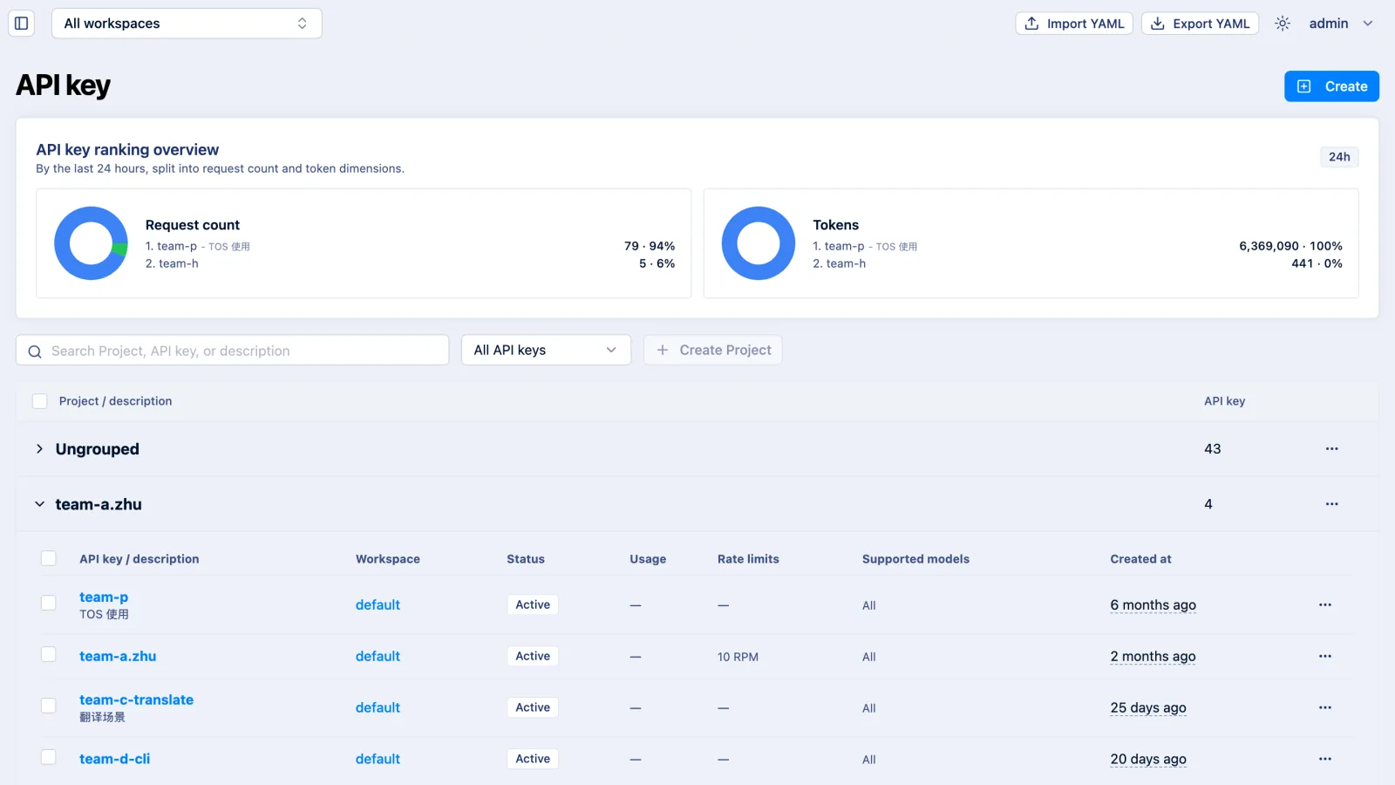Open the team-c-translate API key link
1395x785 pixels.
[136, 700]
